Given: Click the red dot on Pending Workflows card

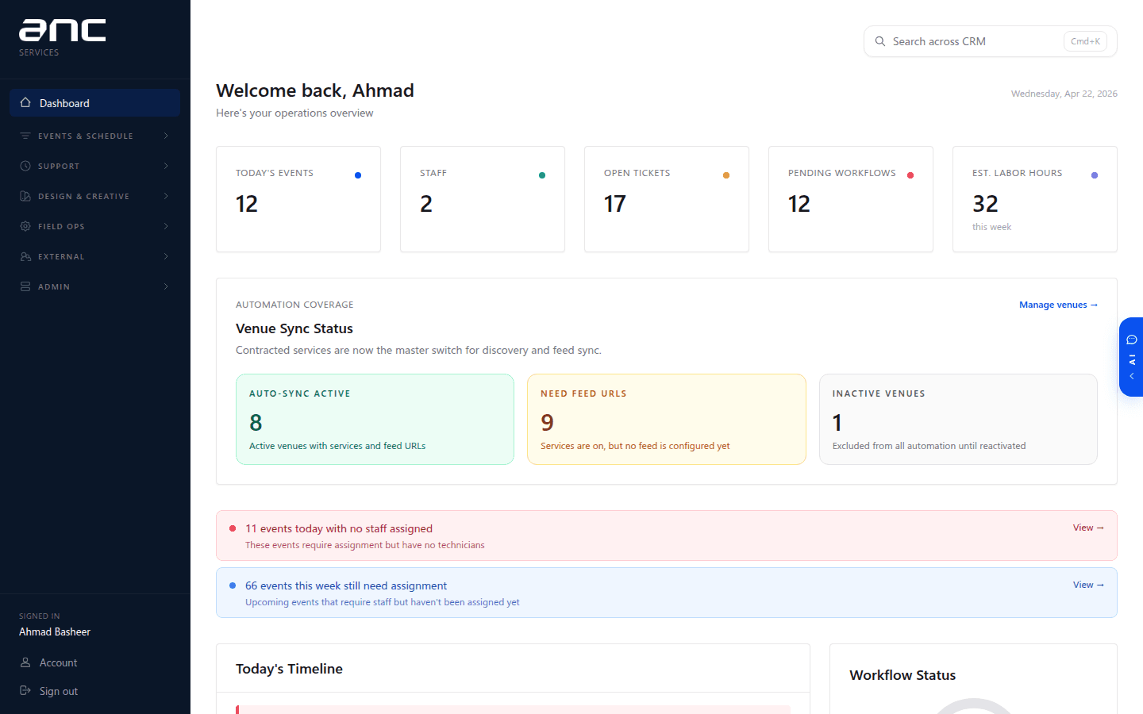Looking at the screenshot, I should (x=910, y=175).
